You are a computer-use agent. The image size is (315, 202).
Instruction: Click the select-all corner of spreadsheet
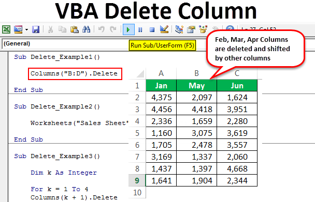point(137,73)
